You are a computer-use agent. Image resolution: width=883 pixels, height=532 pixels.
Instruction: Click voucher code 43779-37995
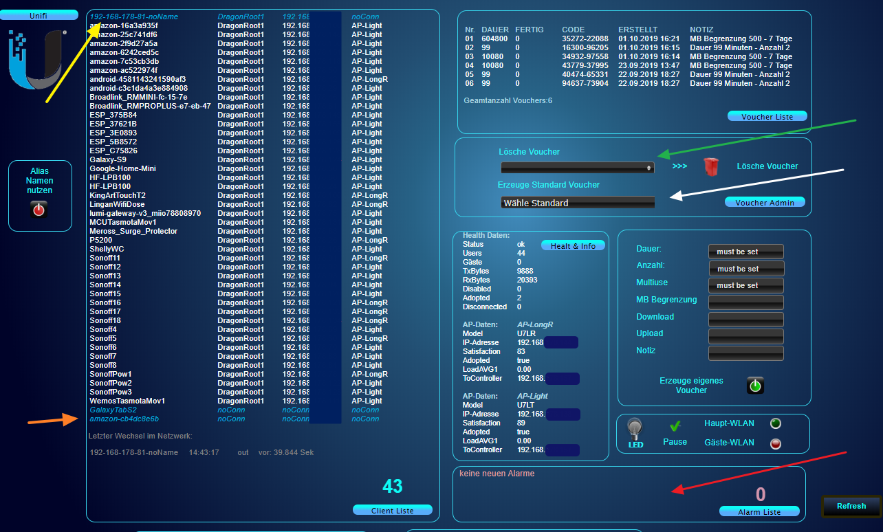585,66
